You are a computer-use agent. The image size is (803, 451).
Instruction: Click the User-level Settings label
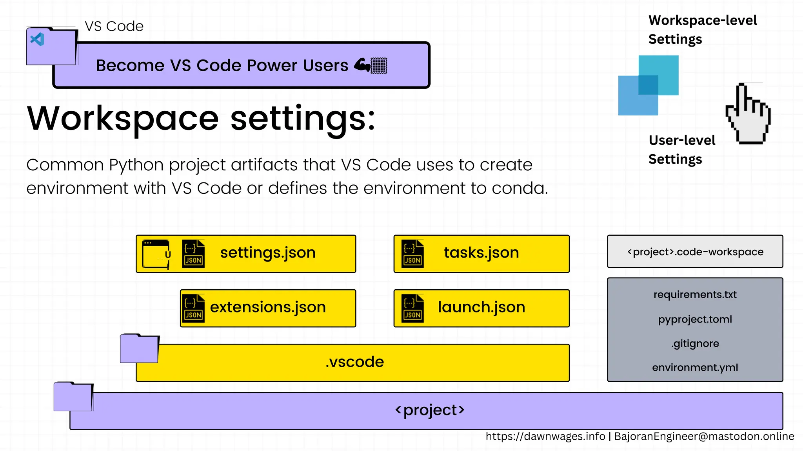(682, 150)
